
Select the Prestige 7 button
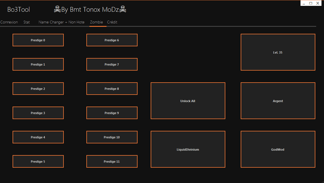[x=112, y=64]
